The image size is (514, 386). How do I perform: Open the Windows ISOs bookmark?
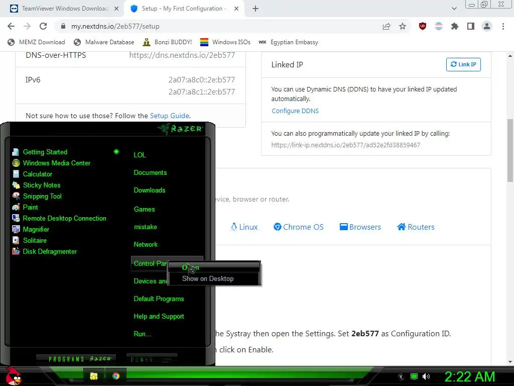tap(225, 42)
